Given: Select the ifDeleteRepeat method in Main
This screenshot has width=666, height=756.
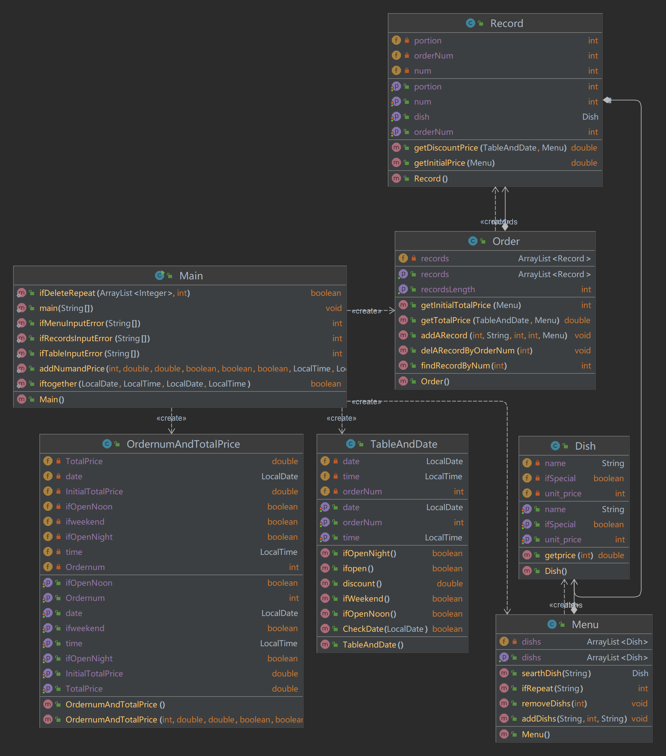Looking at the screenshot, I should pos(67,293).
